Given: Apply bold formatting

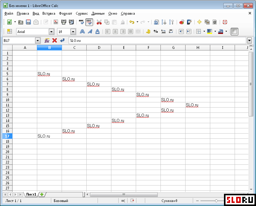Looking at the screenshot, I should (82, 31).
